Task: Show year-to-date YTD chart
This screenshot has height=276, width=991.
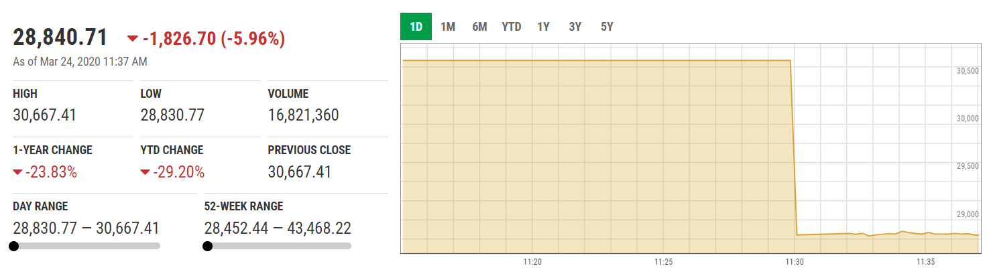Action: pyautogui.click(x=512, y=27)
